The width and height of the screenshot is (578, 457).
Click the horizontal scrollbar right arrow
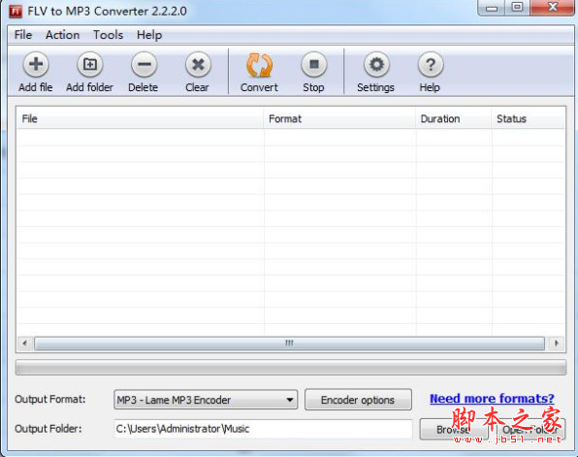point(557,343)
